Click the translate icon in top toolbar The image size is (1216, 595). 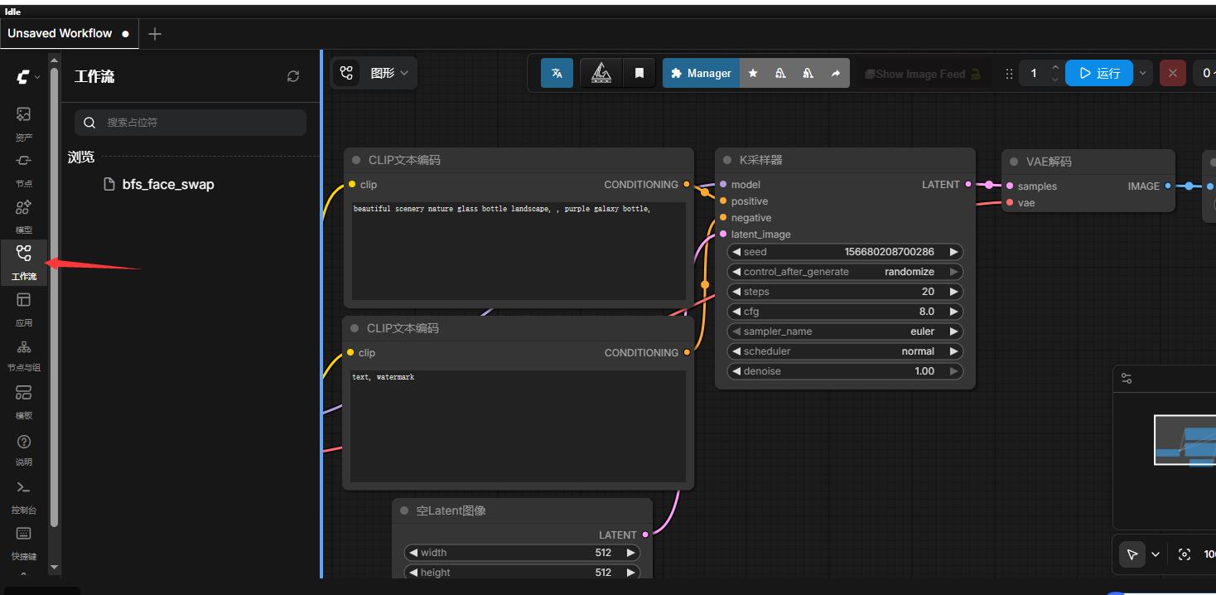tap(557, 73)
